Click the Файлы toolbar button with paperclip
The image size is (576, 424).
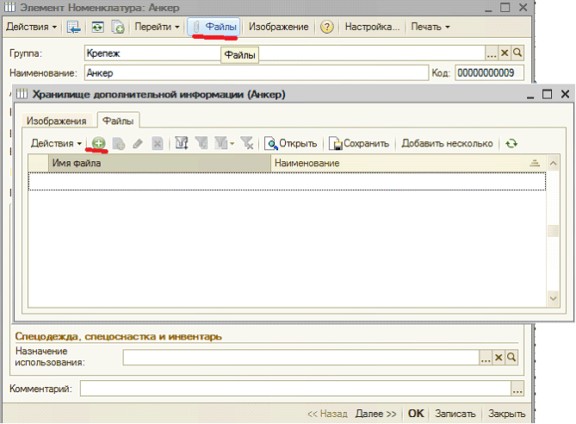pos(214,27)
